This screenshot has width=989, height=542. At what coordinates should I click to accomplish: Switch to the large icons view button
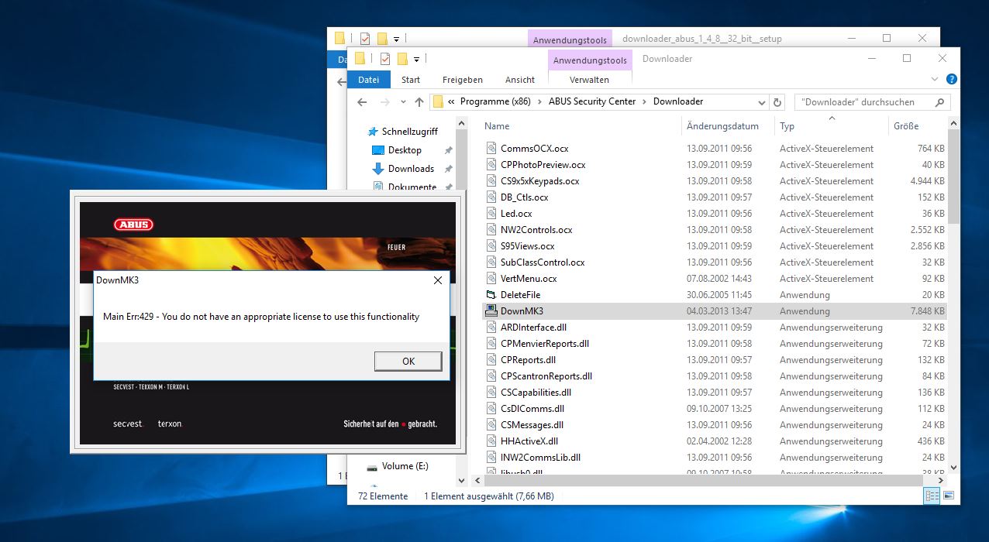pyautogui.click(x=948, y=496)
